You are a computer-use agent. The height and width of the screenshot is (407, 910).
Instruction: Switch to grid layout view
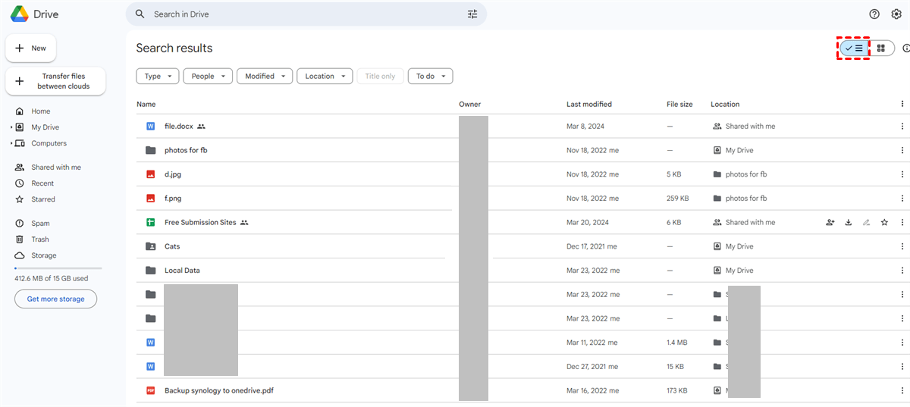pyautogui.click(x=881, y=49)
